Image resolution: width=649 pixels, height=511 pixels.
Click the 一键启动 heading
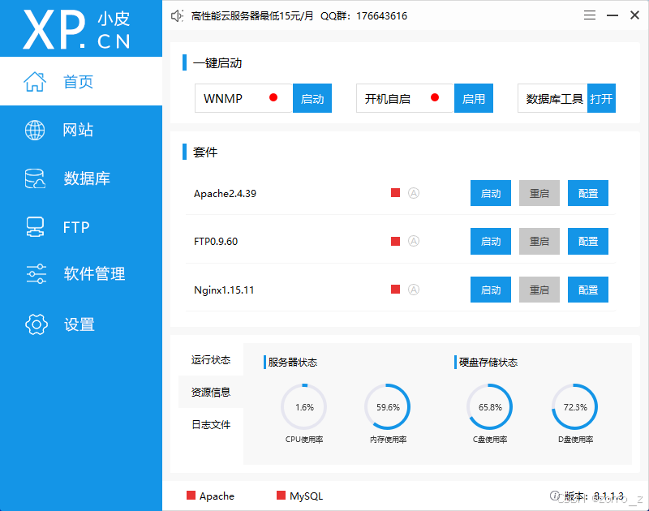point(217,63)
